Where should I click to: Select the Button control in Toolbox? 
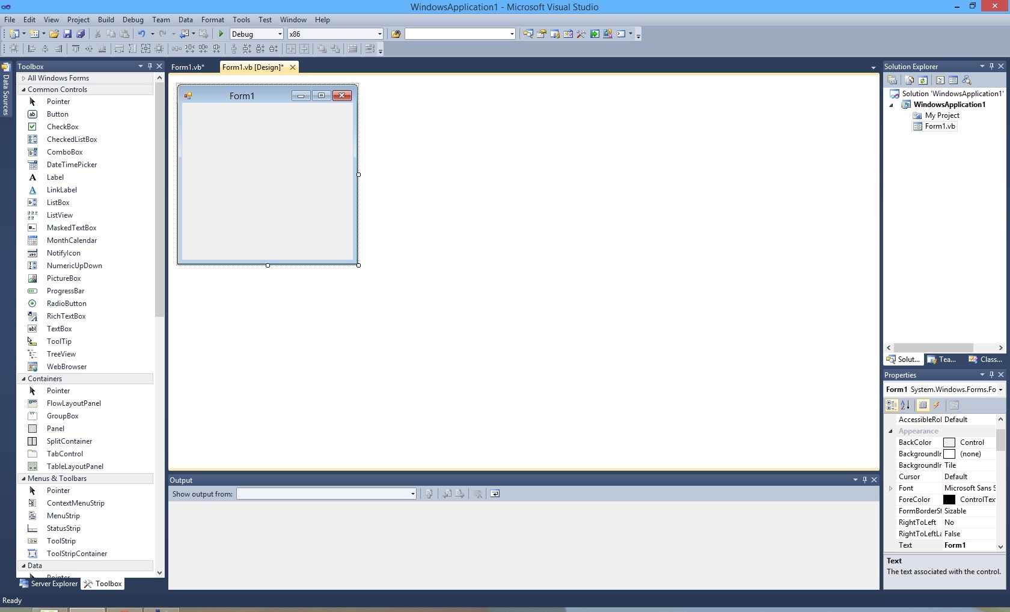pyautogui.click(x=57, y=114)
